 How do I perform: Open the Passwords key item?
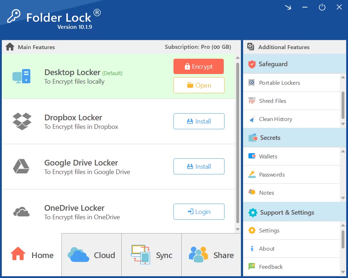pyautogui.click(x=272, y=174)
